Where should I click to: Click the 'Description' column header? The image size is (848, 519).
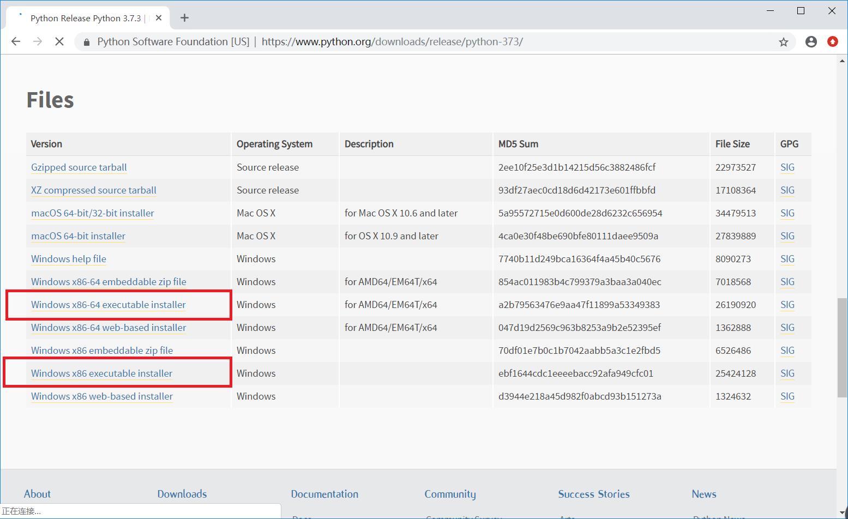(x=369, y=144)
